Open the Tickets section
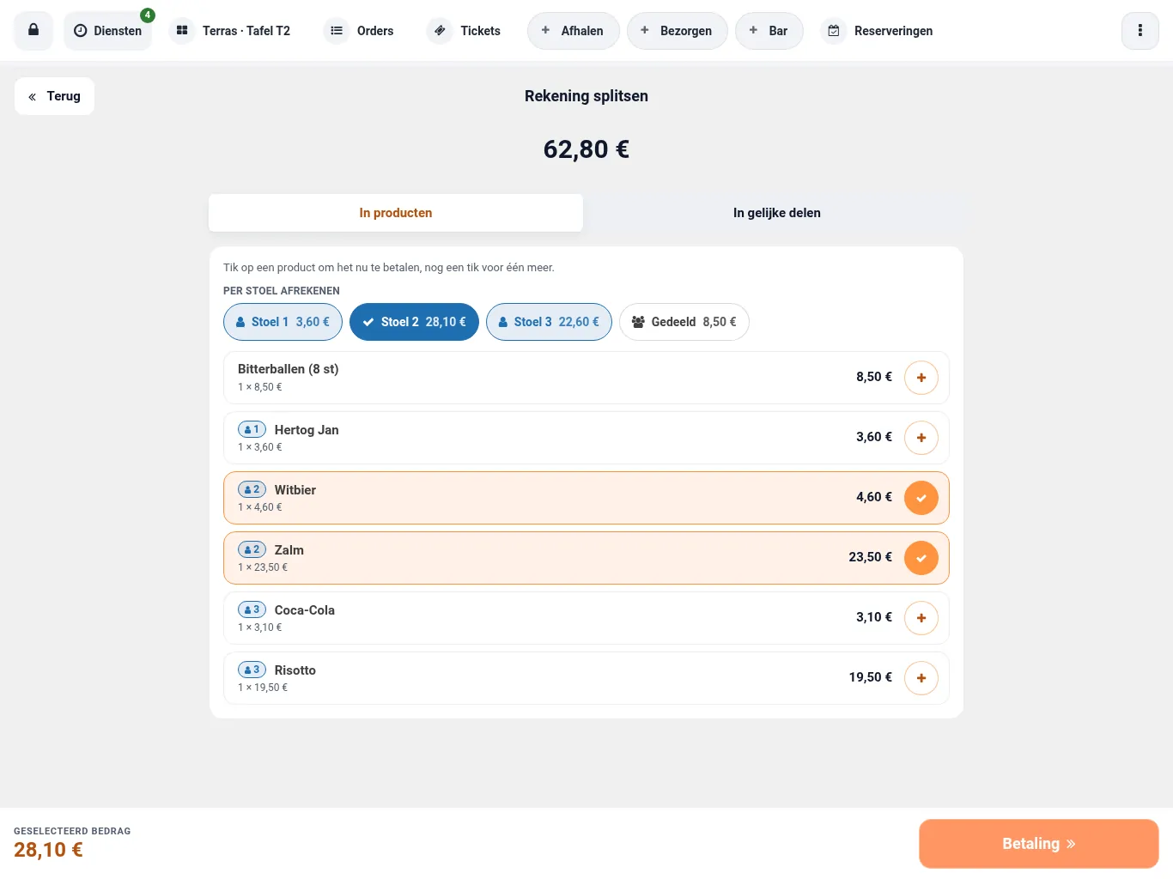 tap(465, 31)
